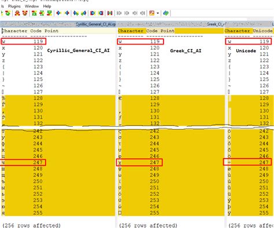
Task: Click blue right arrow on red square icon
Action: click(93, 13)
